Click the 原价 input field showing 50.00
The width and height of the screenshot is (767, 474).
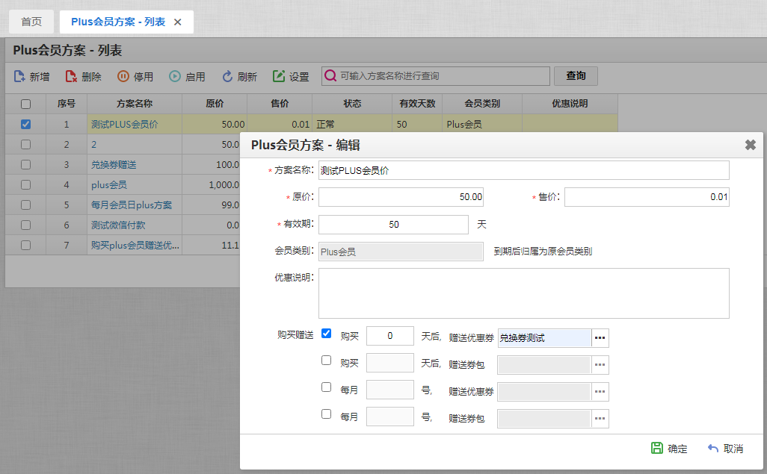point(401,197)
